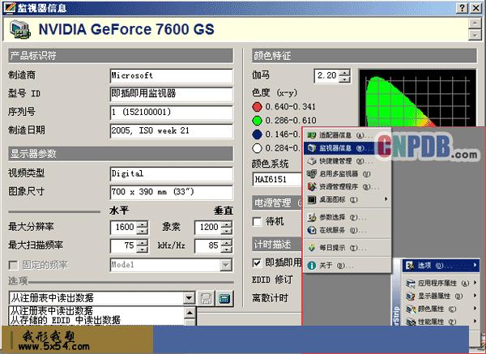Click the CIE chromaticity diagram

[417, 98]
